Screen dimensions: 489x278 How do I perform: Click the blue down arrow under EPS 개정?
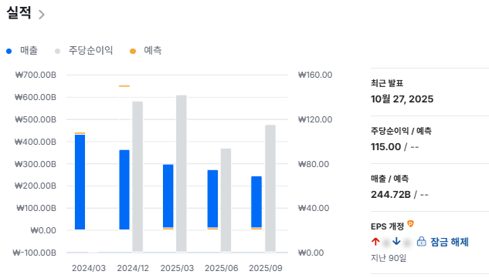(396, 241)
